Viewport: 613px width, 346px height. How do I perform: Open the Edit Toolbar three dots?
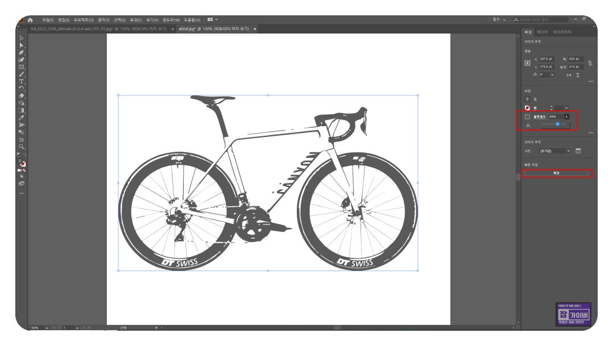[x=22, y=193]
